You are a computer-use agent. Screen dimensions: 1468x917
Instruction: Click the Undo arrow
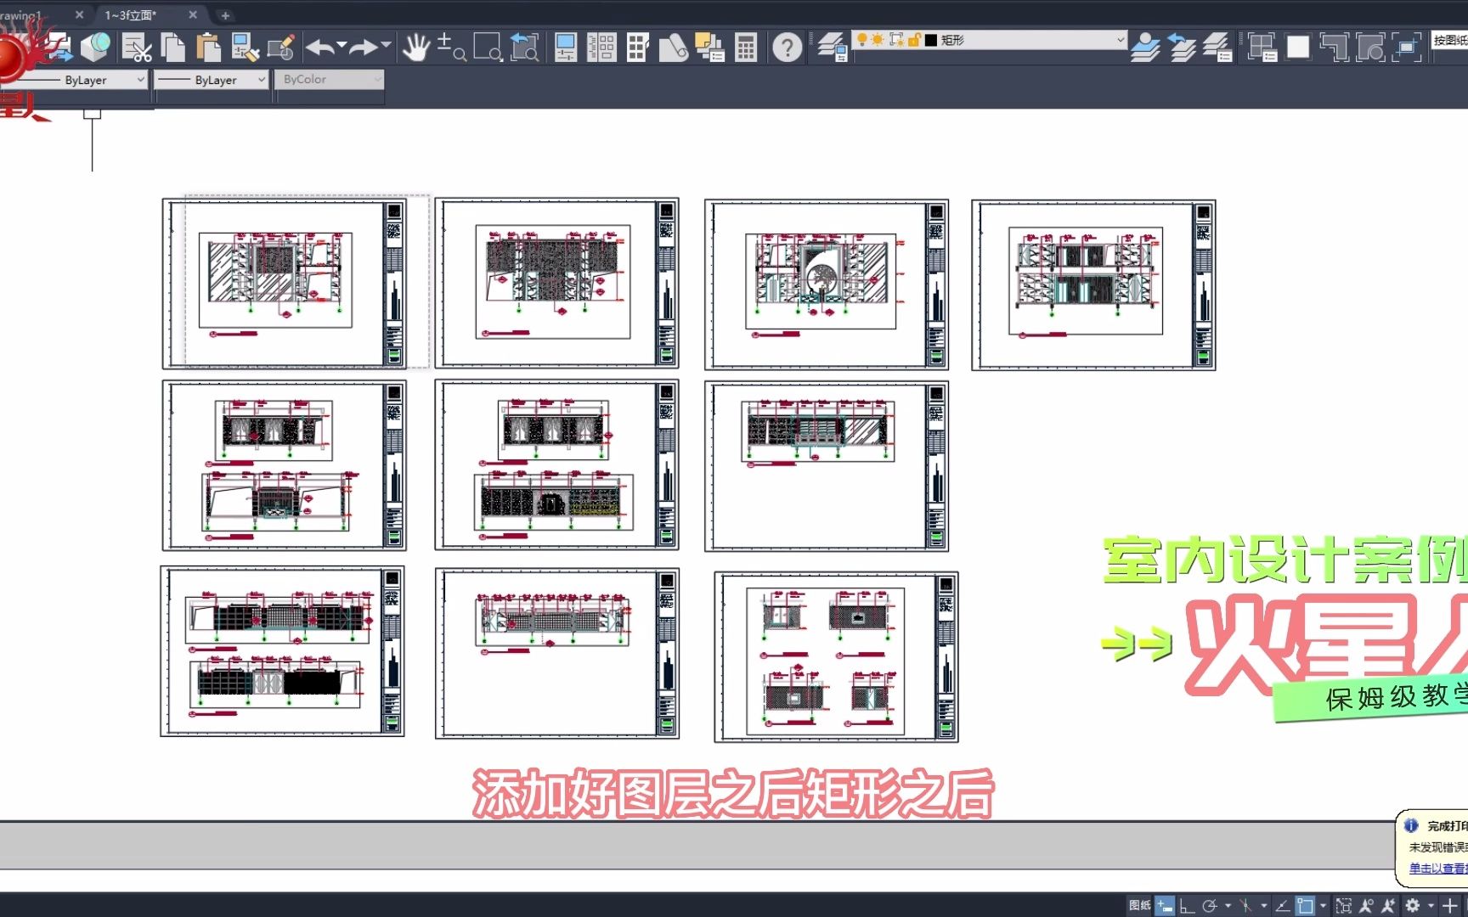click(x=320, y=47)
